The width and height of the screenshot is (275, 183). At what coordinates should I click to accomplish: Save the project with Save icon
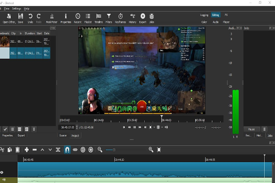21,18
